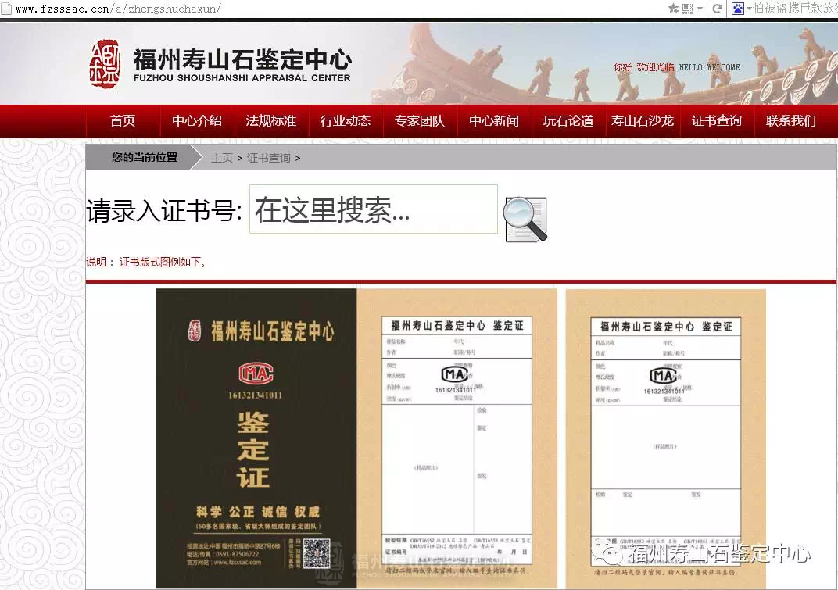Screen dimensions: 838x590
Task: Open 联系我们 contact page
Action: 792,121
